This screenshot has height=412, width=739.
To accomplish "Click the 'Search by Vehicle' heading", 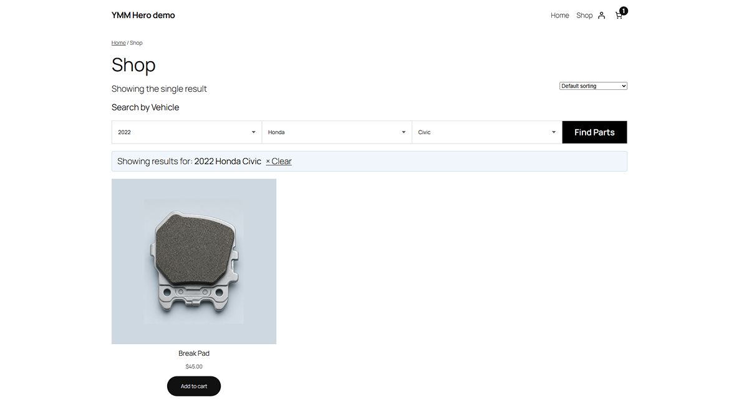I will click(x=145, y=107).
